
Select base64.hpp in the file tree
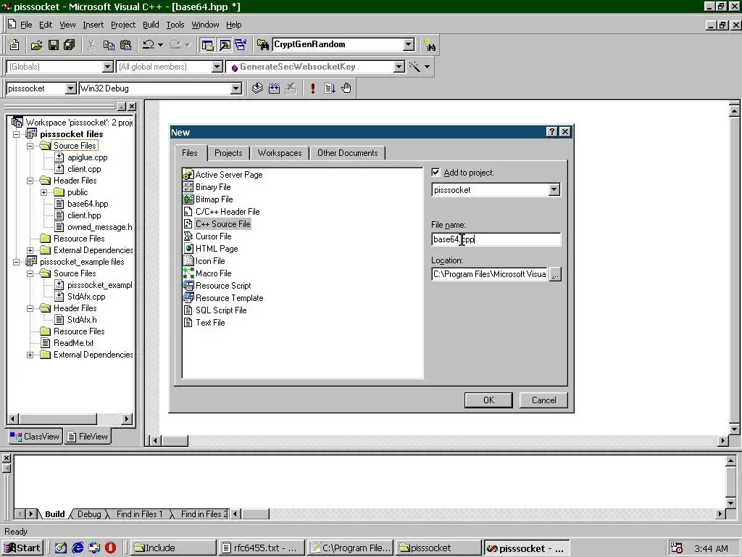(88, 204)
